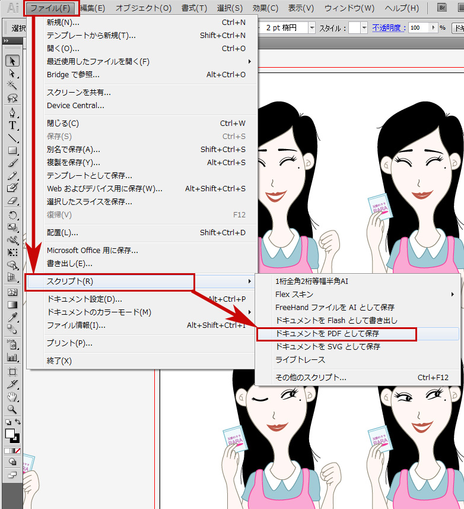Viewport: 464px width, 509px height.
Task: Select the Artboard tool
Action: (x=12, y=372)
